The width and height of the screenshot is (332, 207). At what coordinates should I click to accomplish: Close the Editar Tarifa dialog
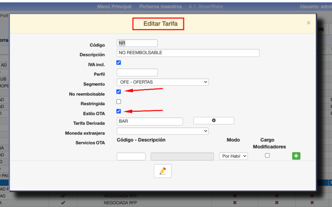(x=308, y=23)
